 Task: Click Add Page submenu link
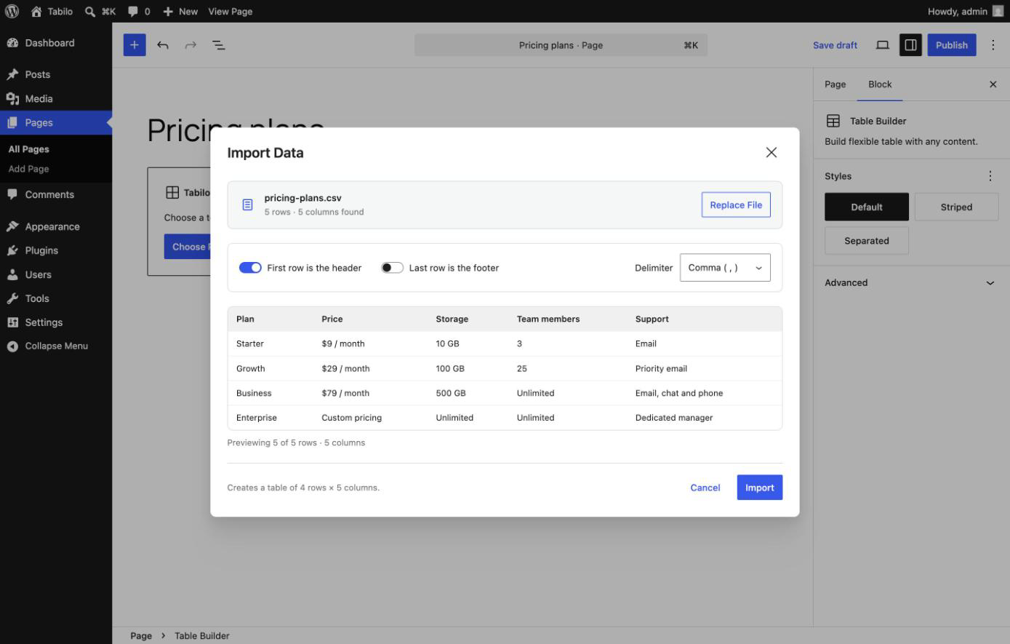click(29, 169)
